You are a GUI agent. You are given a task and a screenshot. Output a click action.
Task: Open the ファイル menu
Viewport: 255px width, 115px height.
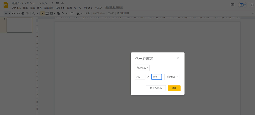16,8
